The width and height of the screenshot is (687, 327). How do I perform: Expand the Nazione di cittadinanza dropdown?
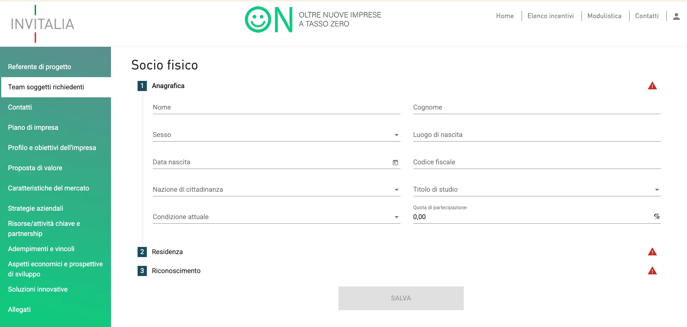[276, 190]
